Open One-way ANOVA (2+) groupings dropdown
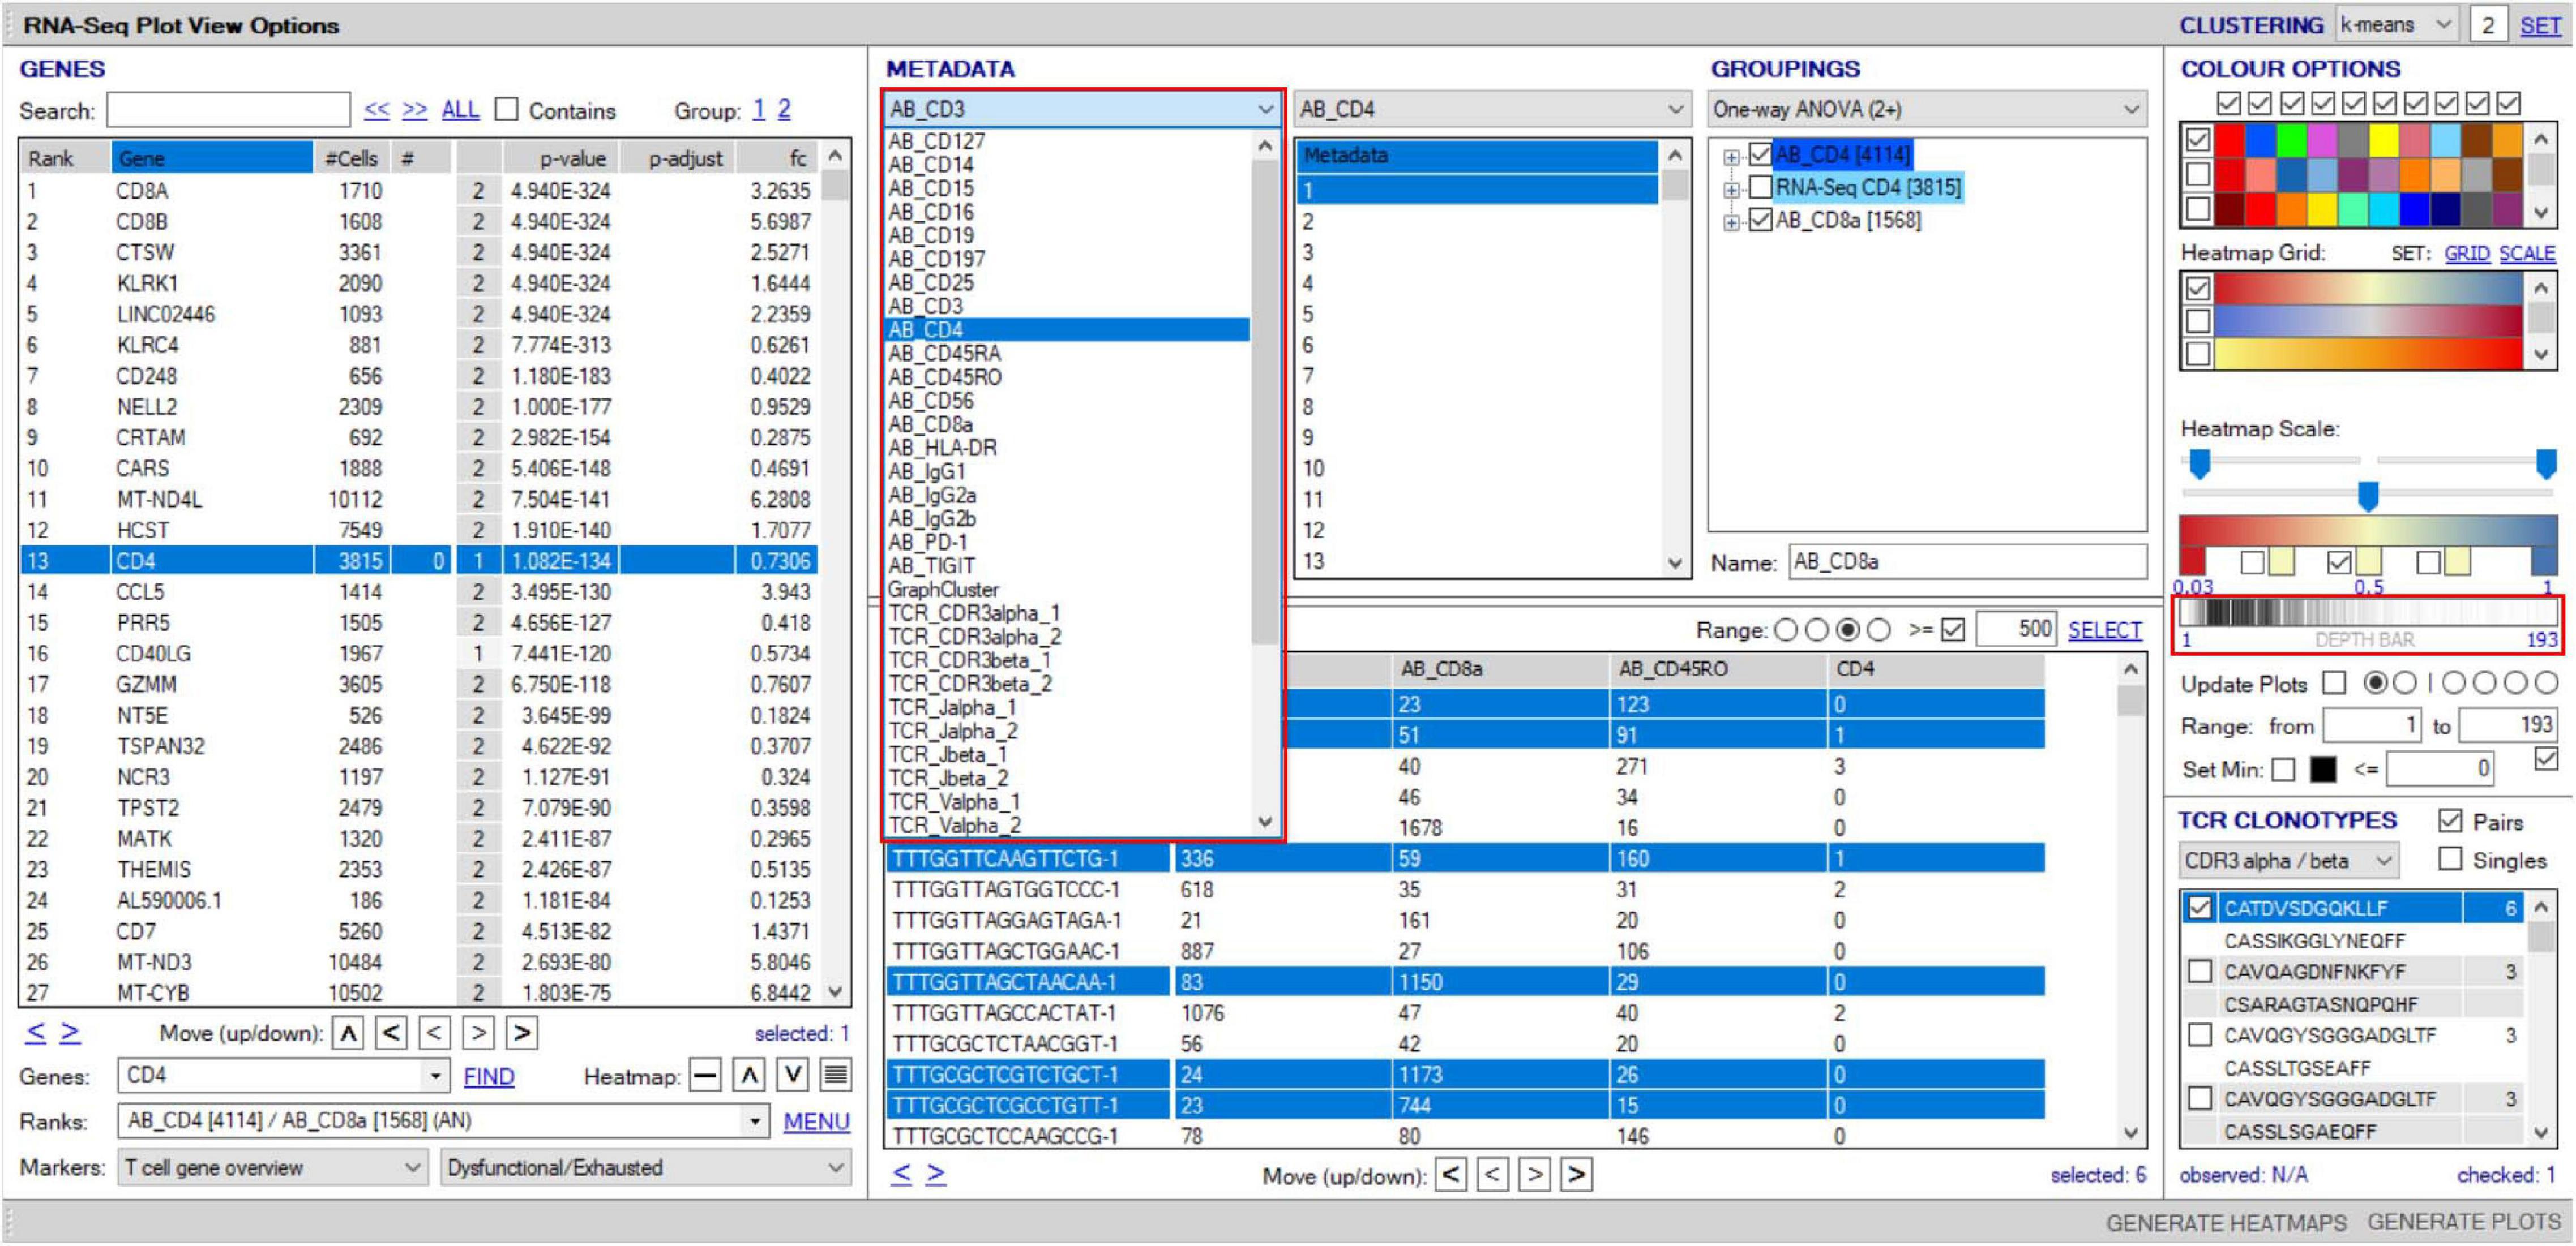This screenshot has height=1246, width=2576. 1926,109
